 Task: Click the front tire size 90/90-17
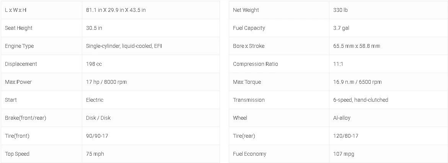point(97,136)
